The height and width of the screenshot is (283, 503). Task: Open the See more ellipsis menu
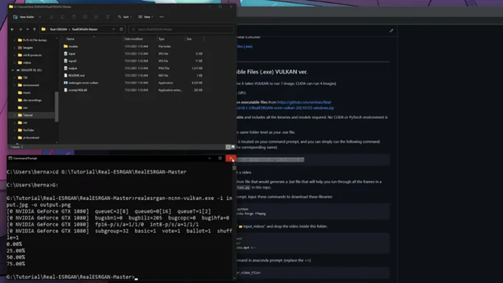point(162,17)
